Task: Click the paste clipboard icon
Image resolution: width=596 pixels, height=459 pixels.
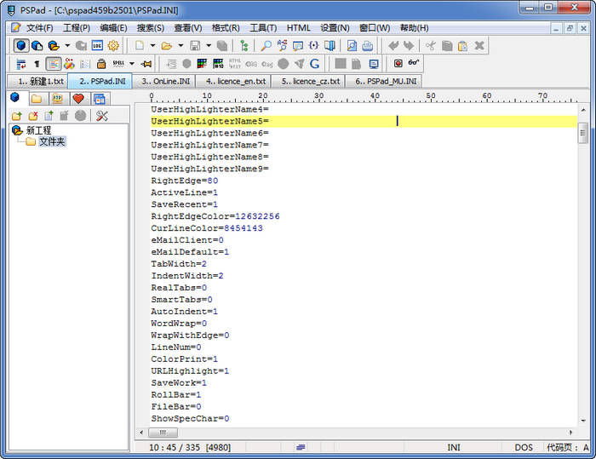Action: (x=462, y=46)
